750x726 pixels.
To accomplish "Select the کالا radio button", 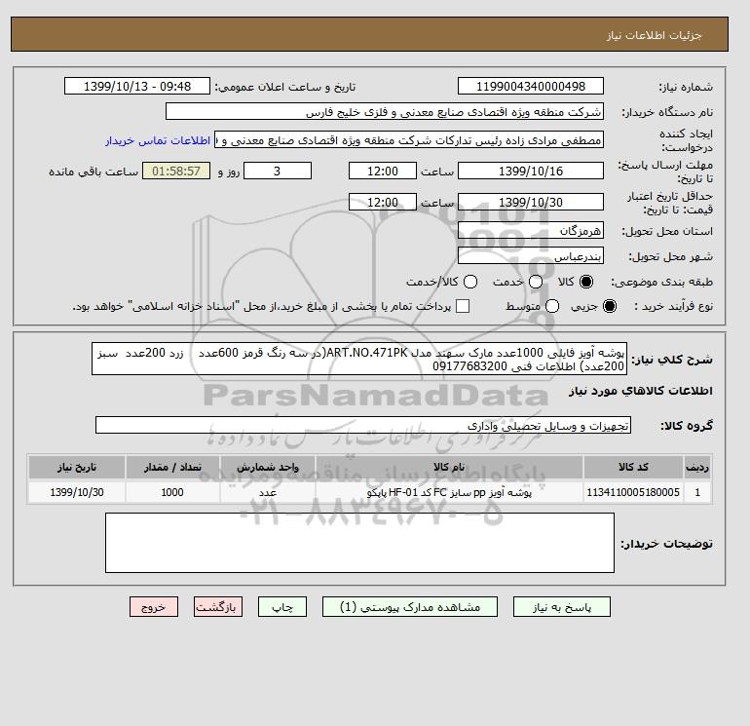I will (586, 282).
